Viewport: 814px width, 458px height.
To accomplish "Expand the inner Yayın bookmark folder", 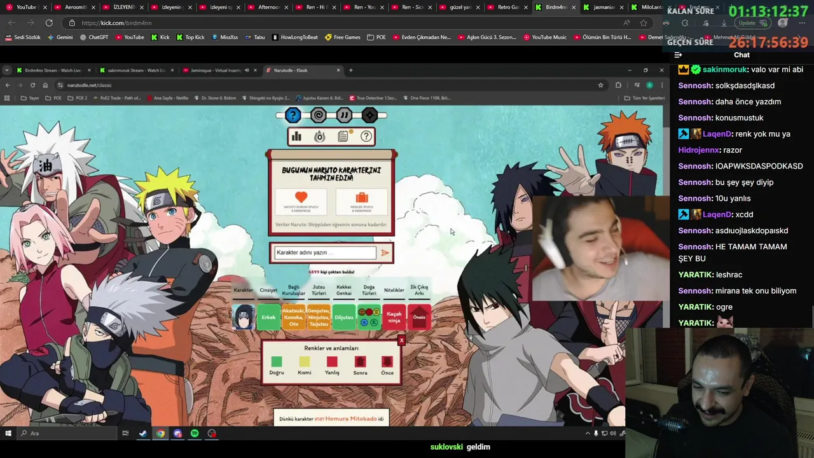I will tap(31, 98).
